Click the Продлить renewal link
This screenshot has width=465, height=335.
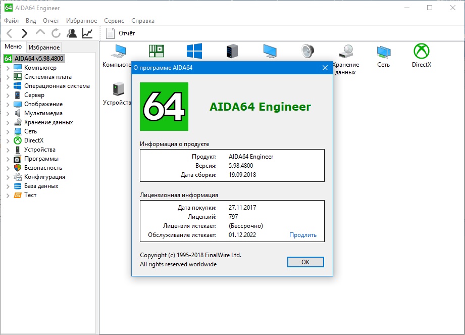click(x=302, y=235)
